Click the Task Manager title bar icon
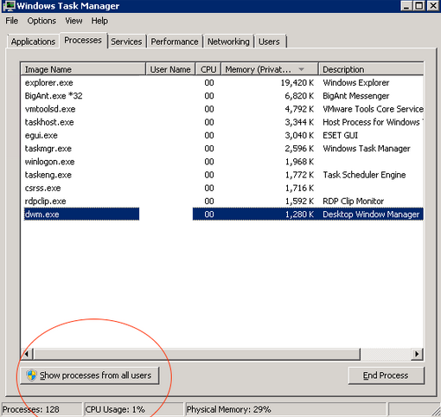This screenshot has height=417, width=441. (9, 5)
